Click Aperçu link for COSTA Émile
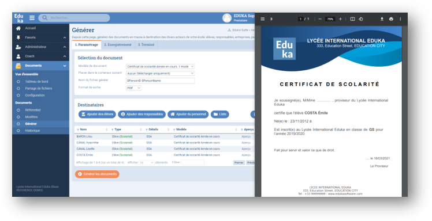 pyautogui.click(x=246, y=155)
